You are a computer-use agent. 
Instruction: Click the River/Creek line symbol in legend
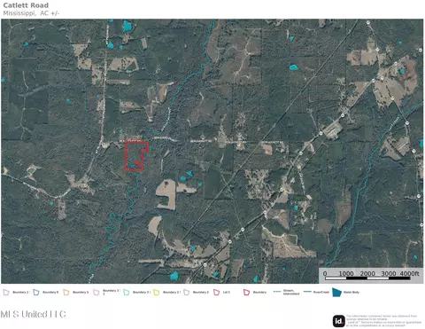307,292
